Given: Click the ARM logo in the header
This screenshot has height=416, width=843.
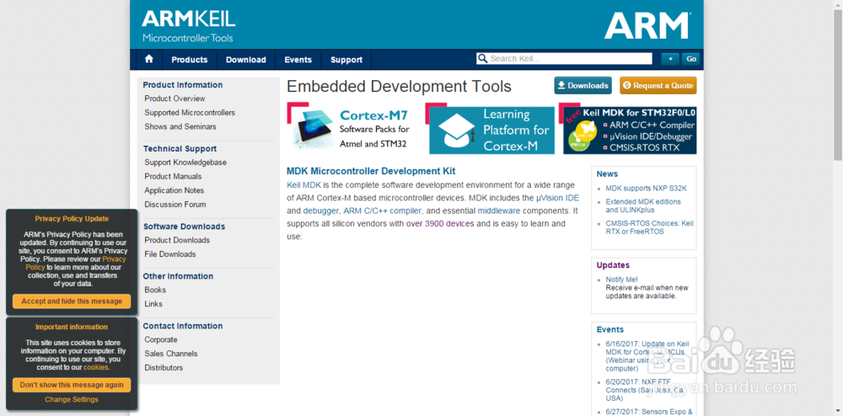Looking at the screenshot, I should pyautogui.click(x=647, y=26).
